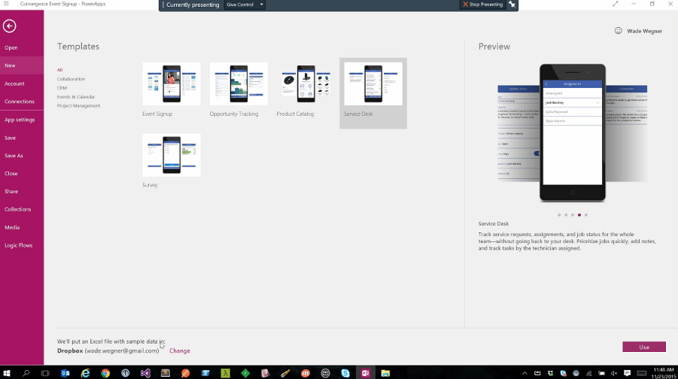The height and width of the screenshot is (379, 678).
Task: Click the taskbar clock showing 11:48 AM
Action: (x=664, y=373)
